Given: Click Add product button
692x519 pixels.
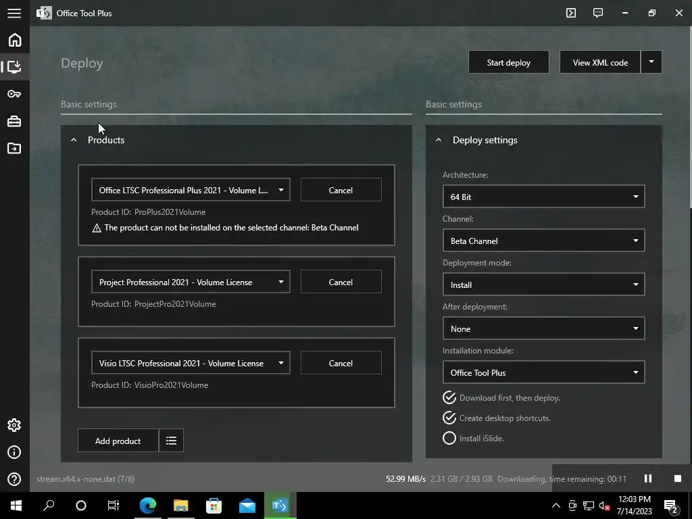Looking at the screenshot, I should [x=118, y=441].
